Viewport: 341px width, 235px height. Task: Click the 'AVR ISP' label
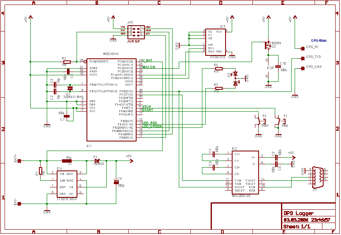(134, 41)
